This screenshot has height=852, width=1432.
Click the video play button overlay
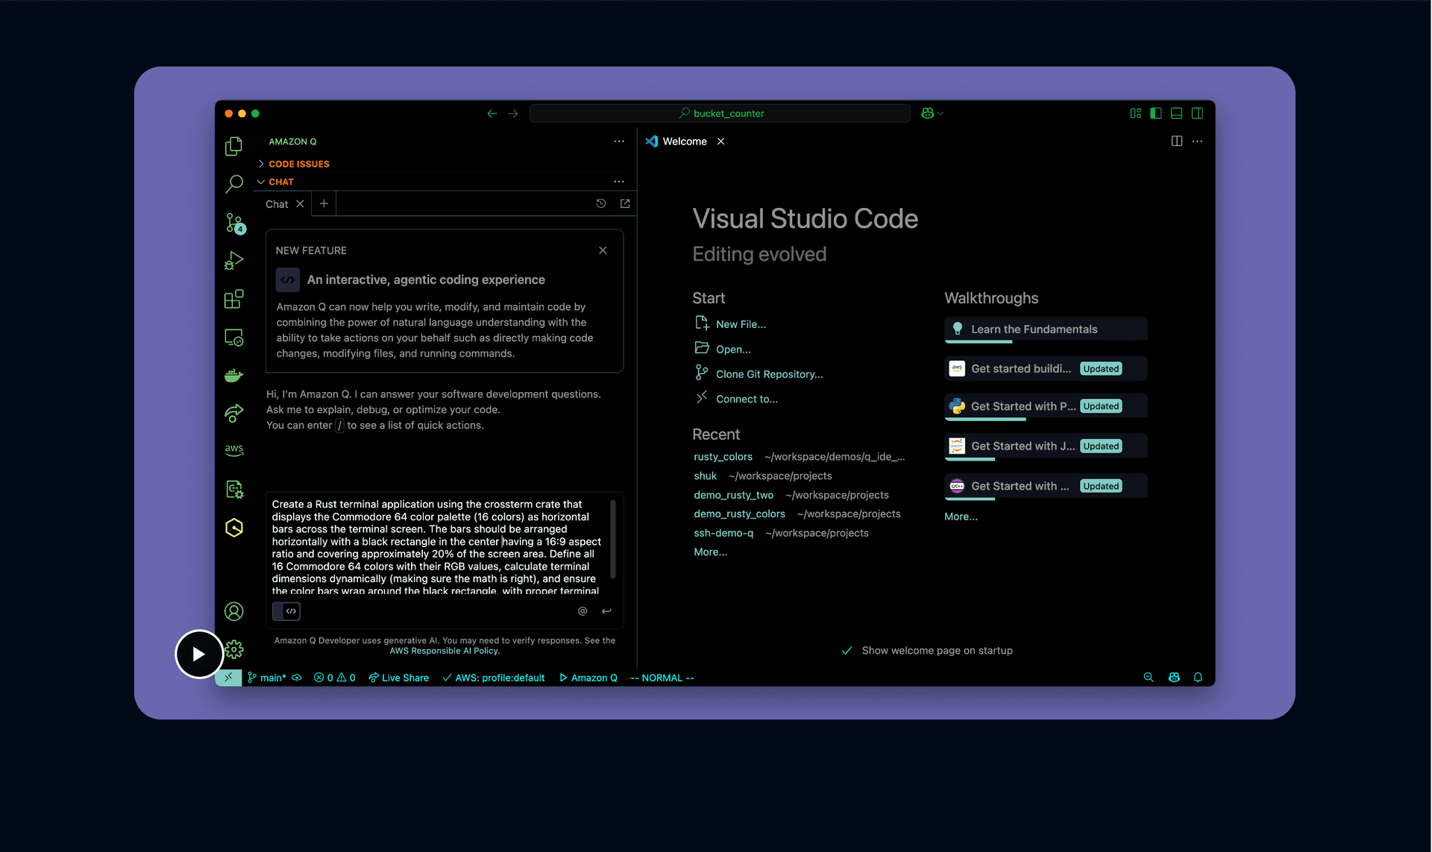click(198, 654)
